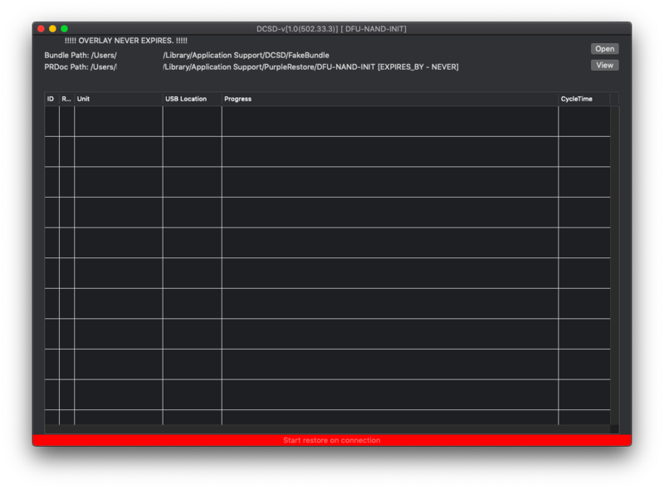Sort by the ID column header

51,99
